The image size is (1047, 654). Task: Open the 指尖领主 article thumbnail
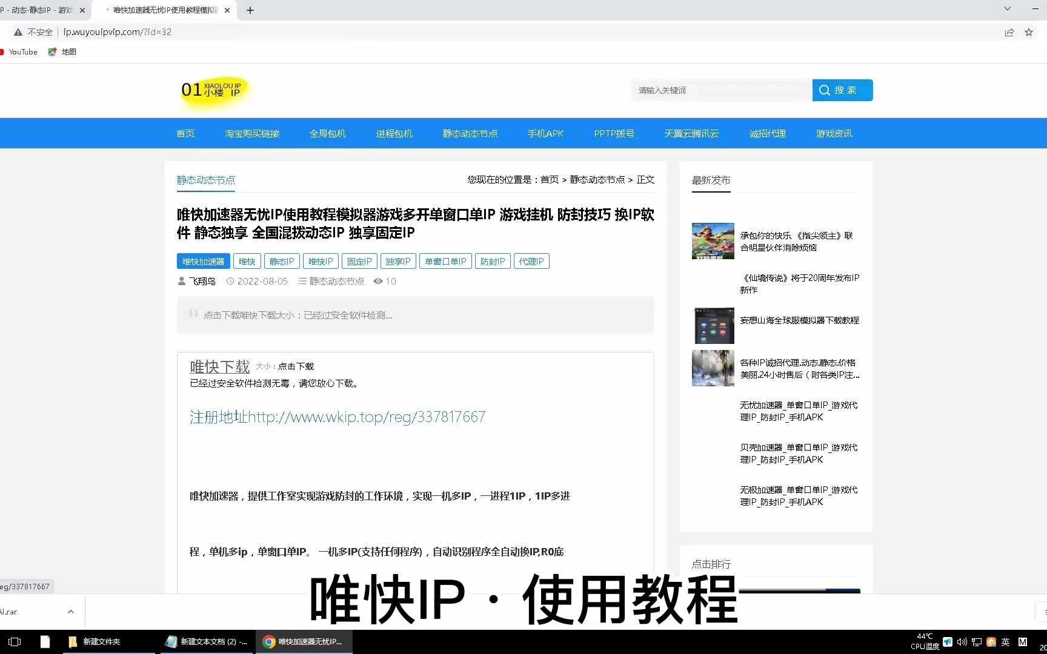(713, 241)
